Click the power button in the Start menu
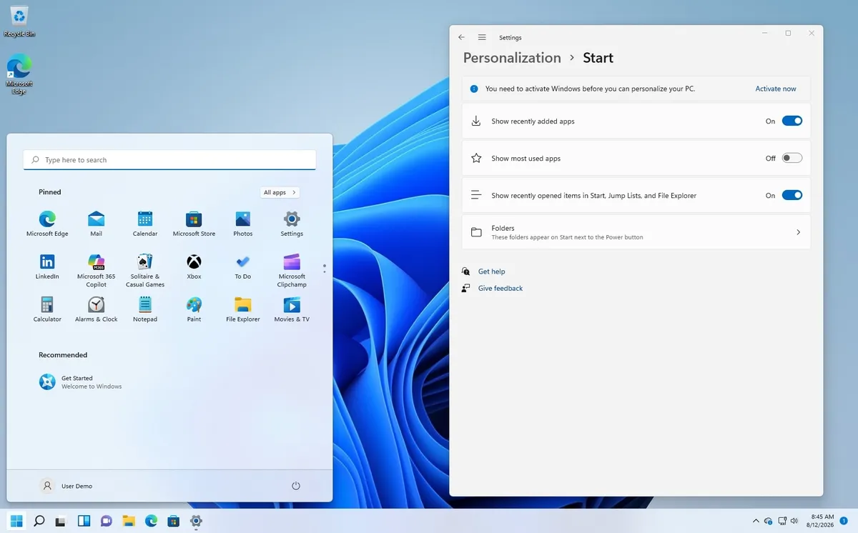The height and width of the screenshot is (533, 858). pos(296,486)
